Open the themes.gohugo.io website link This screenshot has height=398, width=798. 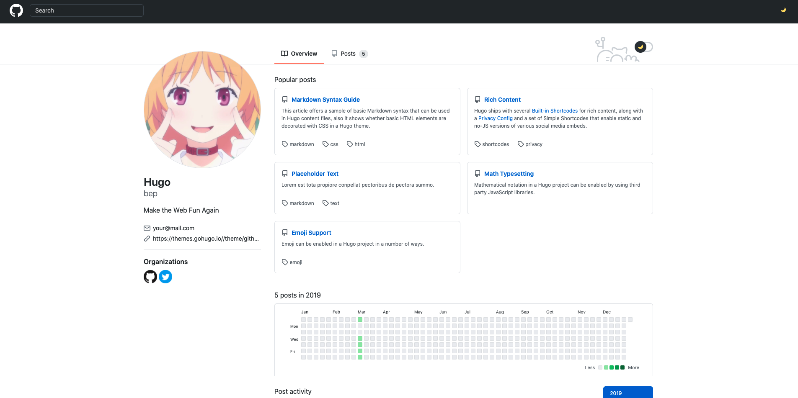pyautogui.click(x=206, y=239)
